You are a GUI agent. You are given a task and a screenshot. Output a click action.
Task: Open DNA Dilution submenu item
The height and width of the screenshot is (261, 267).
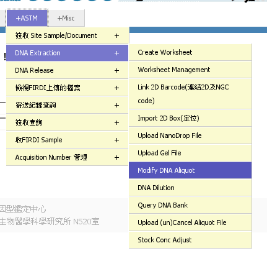190,188
